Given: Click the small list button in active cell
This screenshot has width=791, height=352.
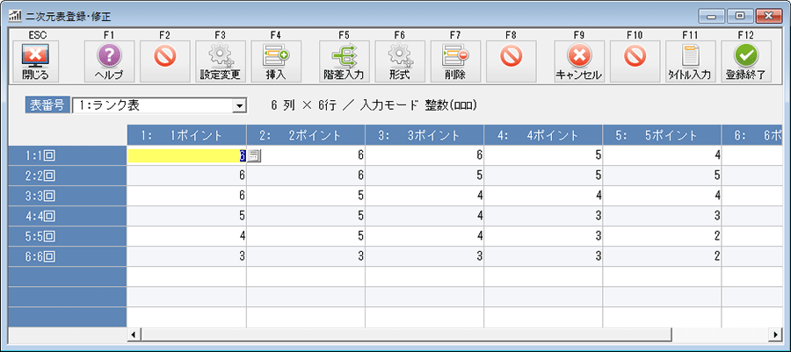Looking at the screenshot, I should (254, 155).
